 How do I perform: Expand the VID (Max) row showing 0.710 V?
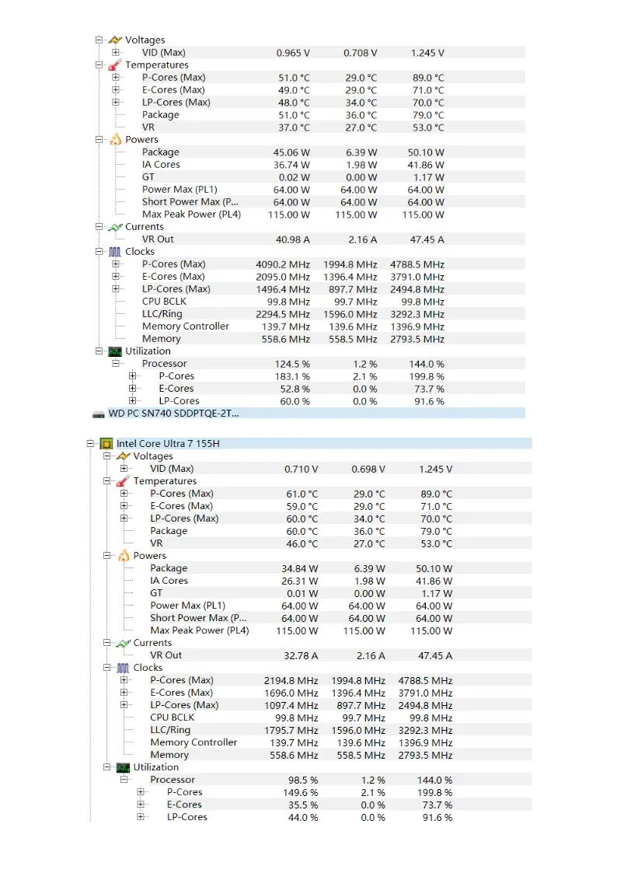pos(124,468)
